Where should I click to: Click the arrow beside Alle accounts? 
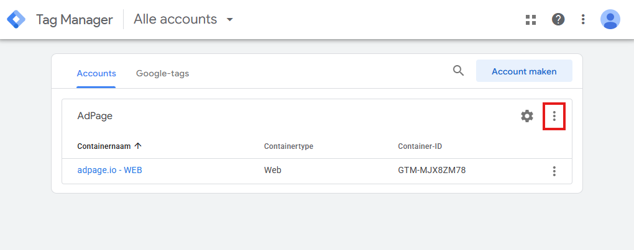coord(230,19)
